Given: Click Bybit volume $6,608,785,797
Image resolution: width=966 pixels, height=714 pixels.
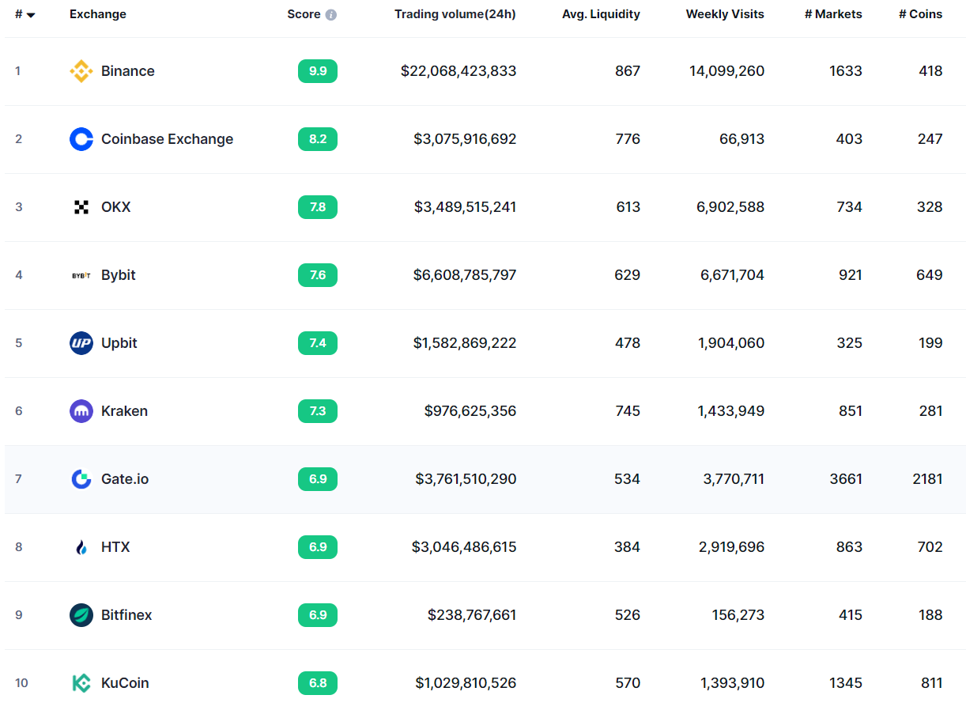Looking at the screenshot, I should tap(465, 275).
